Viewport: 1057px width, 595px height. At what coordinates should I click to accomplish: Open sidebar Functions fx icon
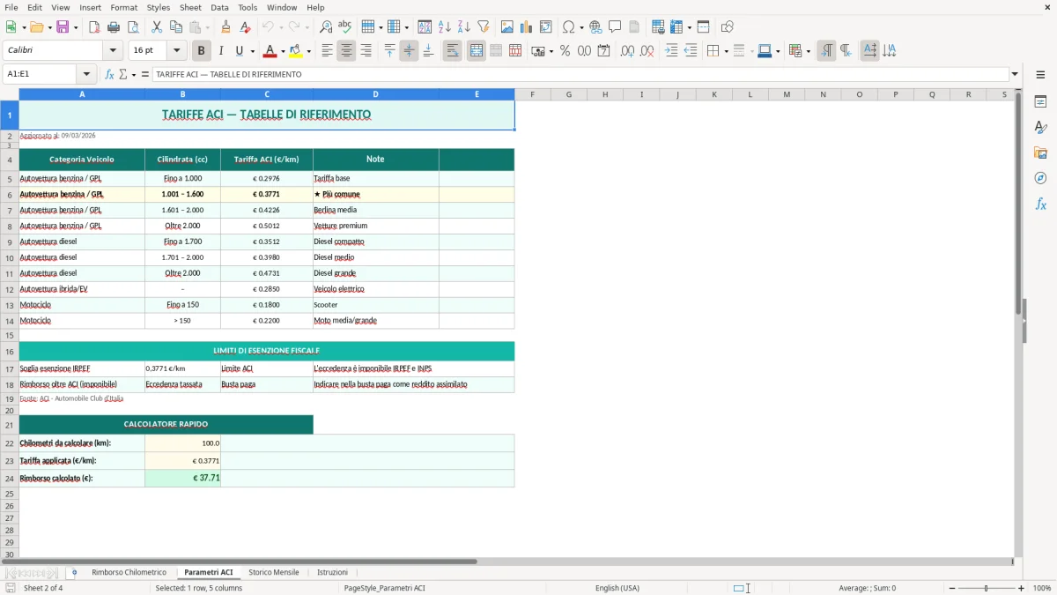(1040, 204)
